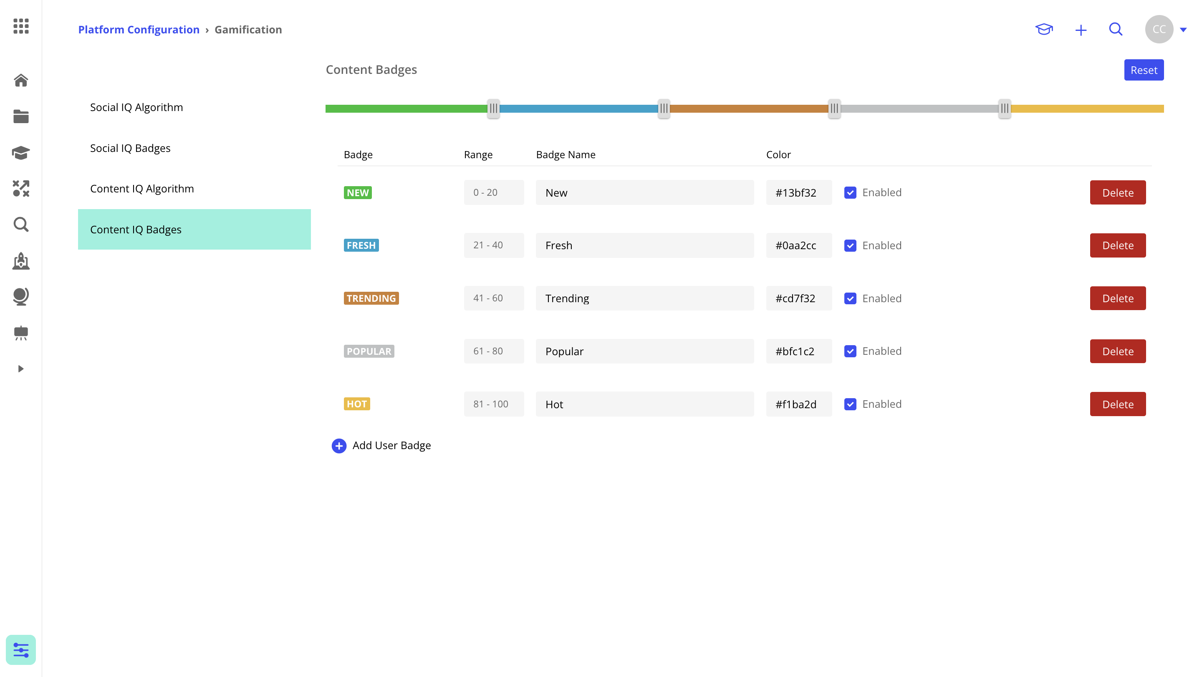Open the apps grid menu icon
This screenshot has width=1202, height=677.
click(x=20, y=26)
